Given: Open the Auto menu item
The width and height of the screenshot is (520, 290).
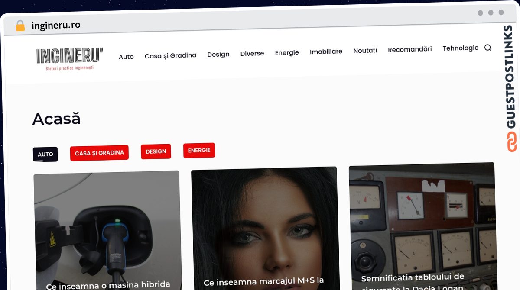Looking at the screenshot, I should 126,57.
